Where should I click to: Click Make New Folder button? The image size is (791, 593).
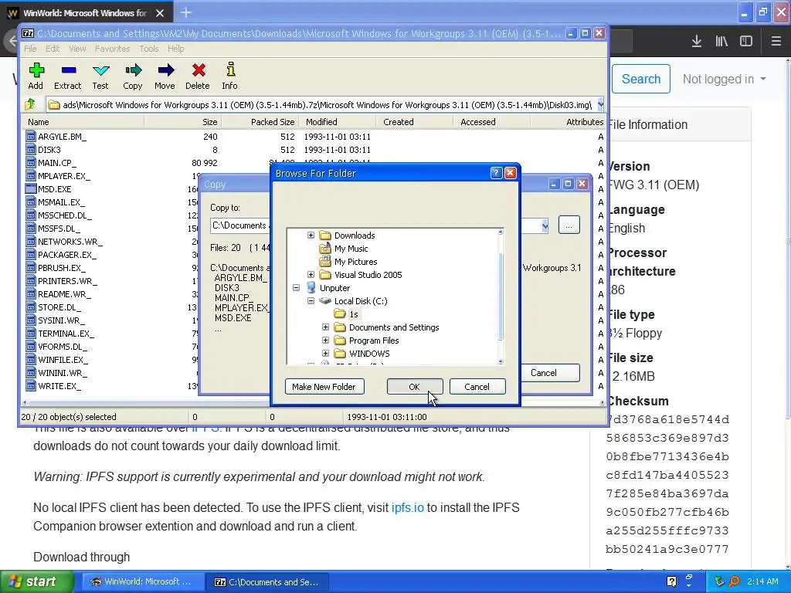pyautogui.click(x=324, y=387)
